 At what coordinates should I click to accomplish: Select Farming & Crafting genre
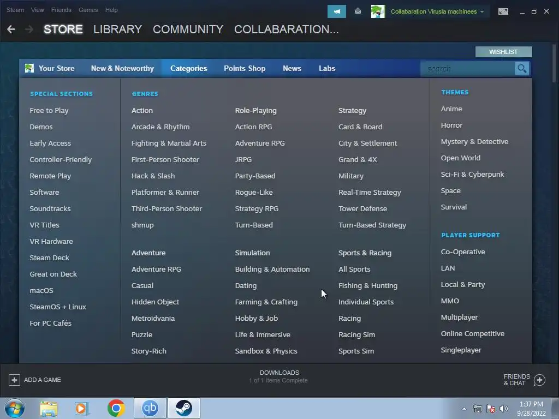pos(266,302)
